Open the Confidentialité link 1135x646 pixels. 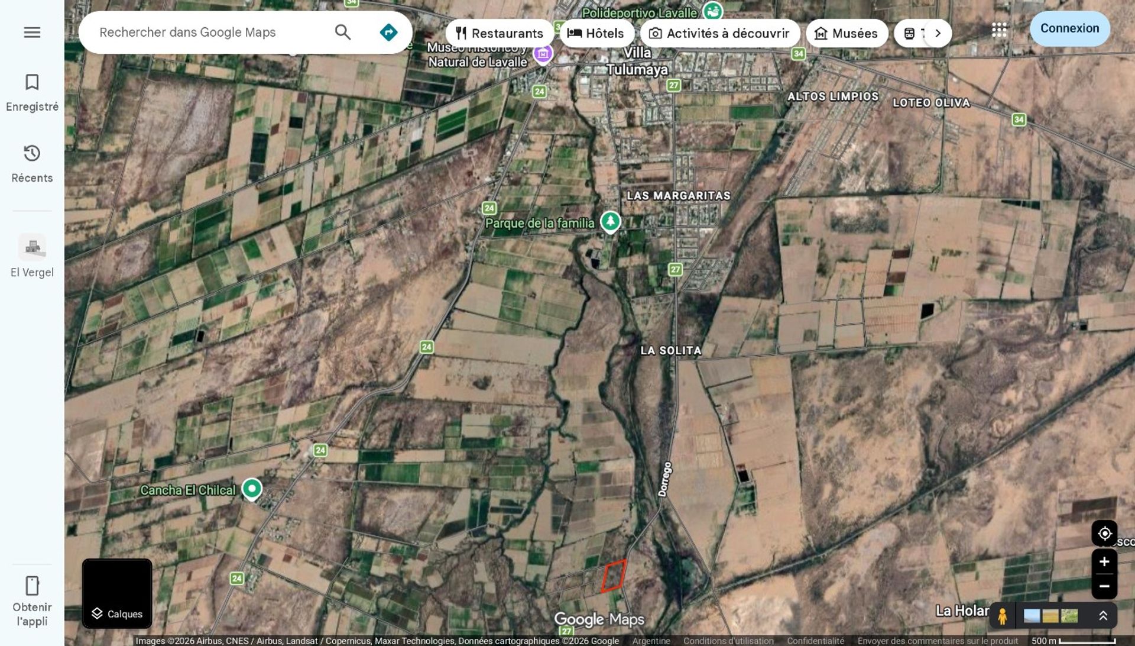pos(815,641)
